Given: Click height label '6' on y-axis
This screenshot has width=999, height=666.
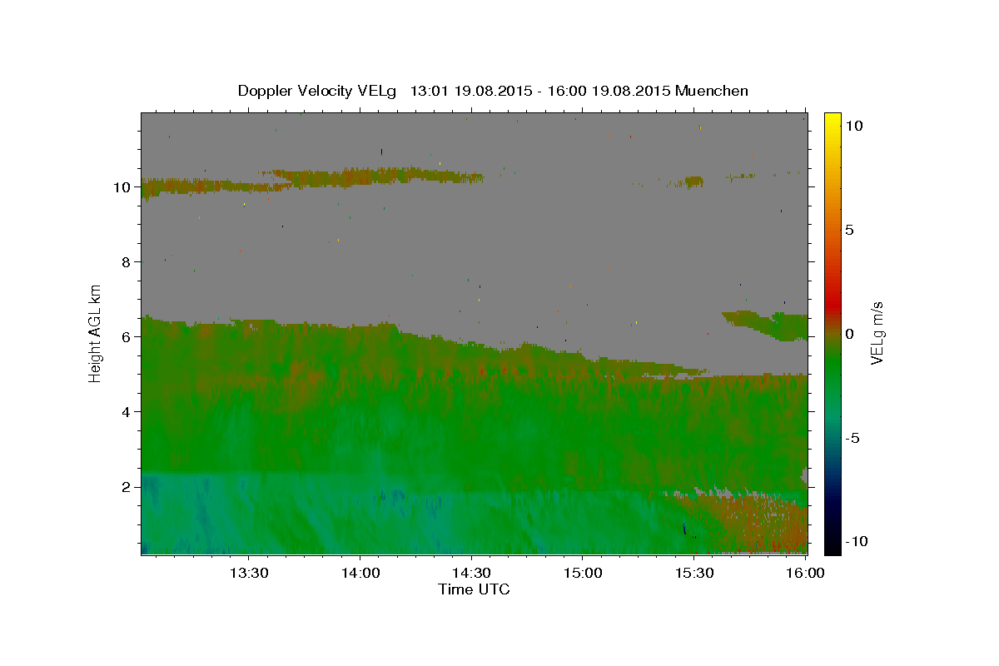Looking at the screenshot, I should point(128,336).
